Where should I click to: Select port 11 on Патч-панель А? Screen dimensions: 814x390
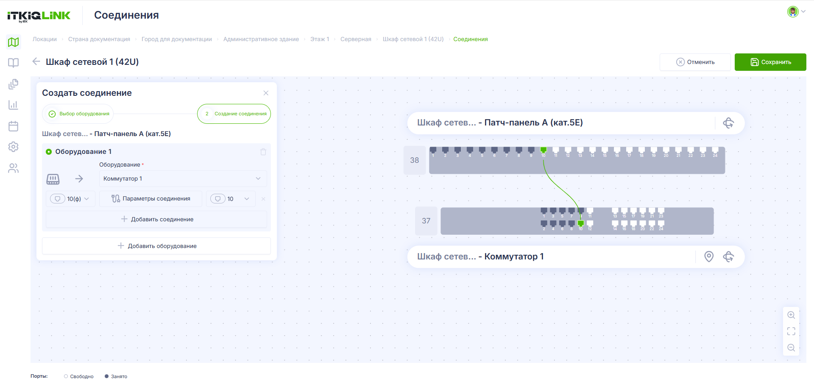click(556, 150)
